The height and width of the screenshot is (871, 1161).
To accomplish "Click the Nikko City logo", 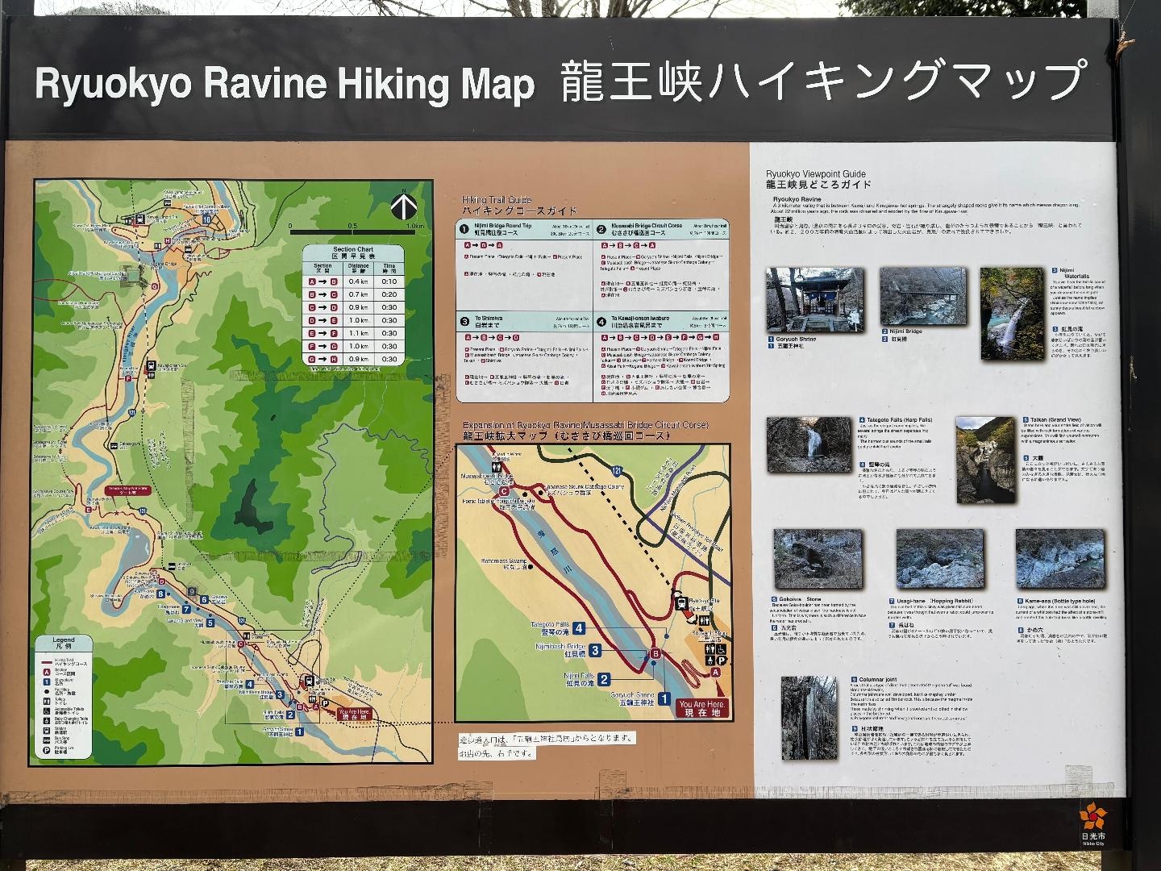I will pos(1092,815).
